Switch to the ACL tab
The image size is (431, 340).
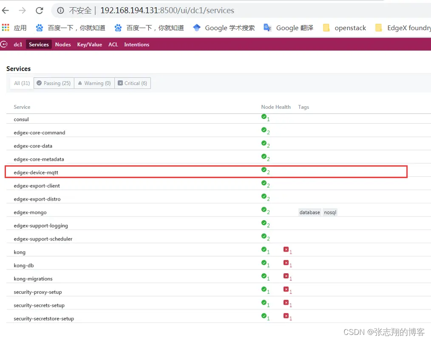(x=113, y=44)
